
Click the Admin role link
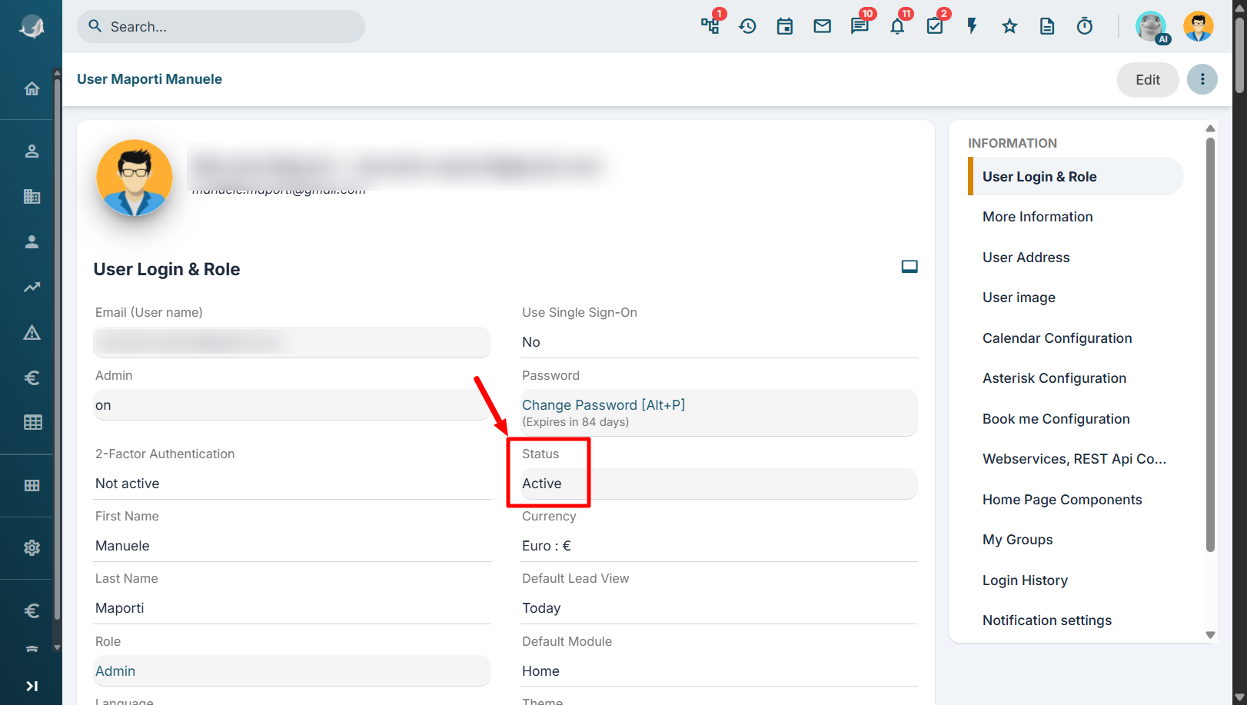[x=115, y=671]
